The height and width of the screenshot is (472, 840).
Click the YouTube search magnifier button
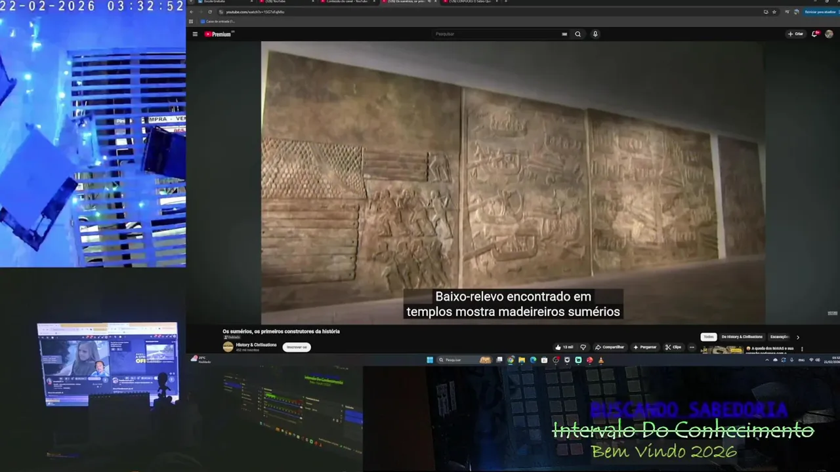click(x=577, y=34)
